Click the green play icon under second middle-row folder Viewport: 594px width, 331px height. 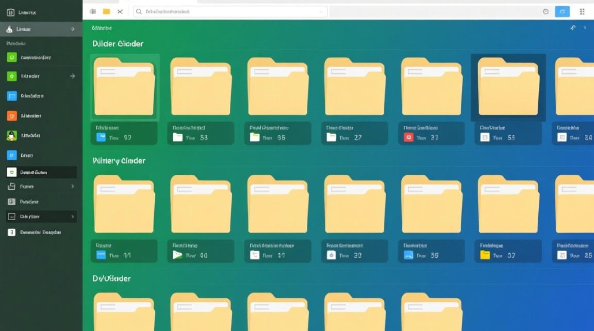177,255
